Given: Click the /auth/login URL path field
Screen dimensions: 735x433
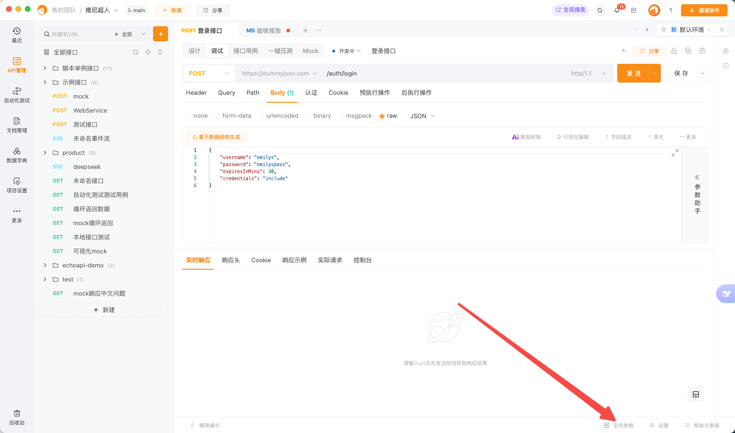Looking at the screenshot, I should (445, 73).
